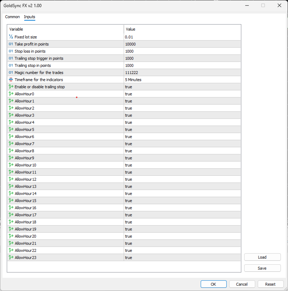This screenshot has height=291, width=288.
Task: Click the Reset button
Action: [270, 284]
